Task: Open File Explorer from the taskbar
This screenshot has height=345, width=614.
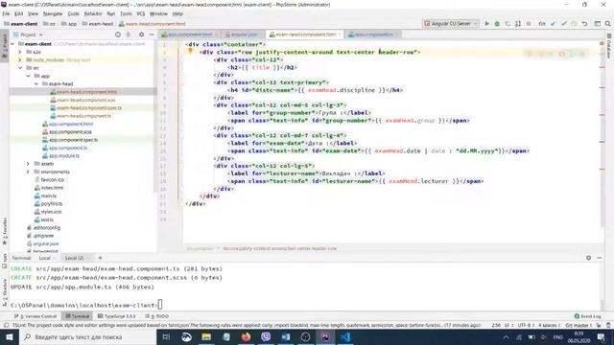Action: [206, 336]
